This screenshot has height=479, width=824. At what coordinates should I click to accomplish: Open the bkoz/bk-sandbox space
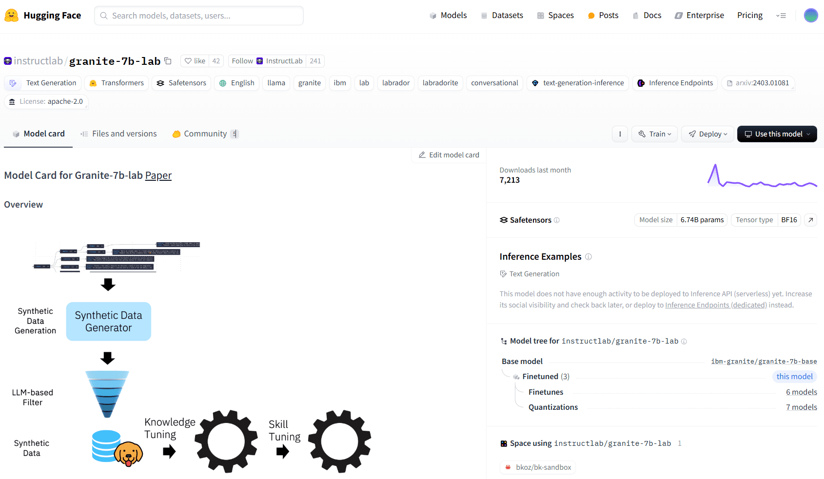coord(538,467)
